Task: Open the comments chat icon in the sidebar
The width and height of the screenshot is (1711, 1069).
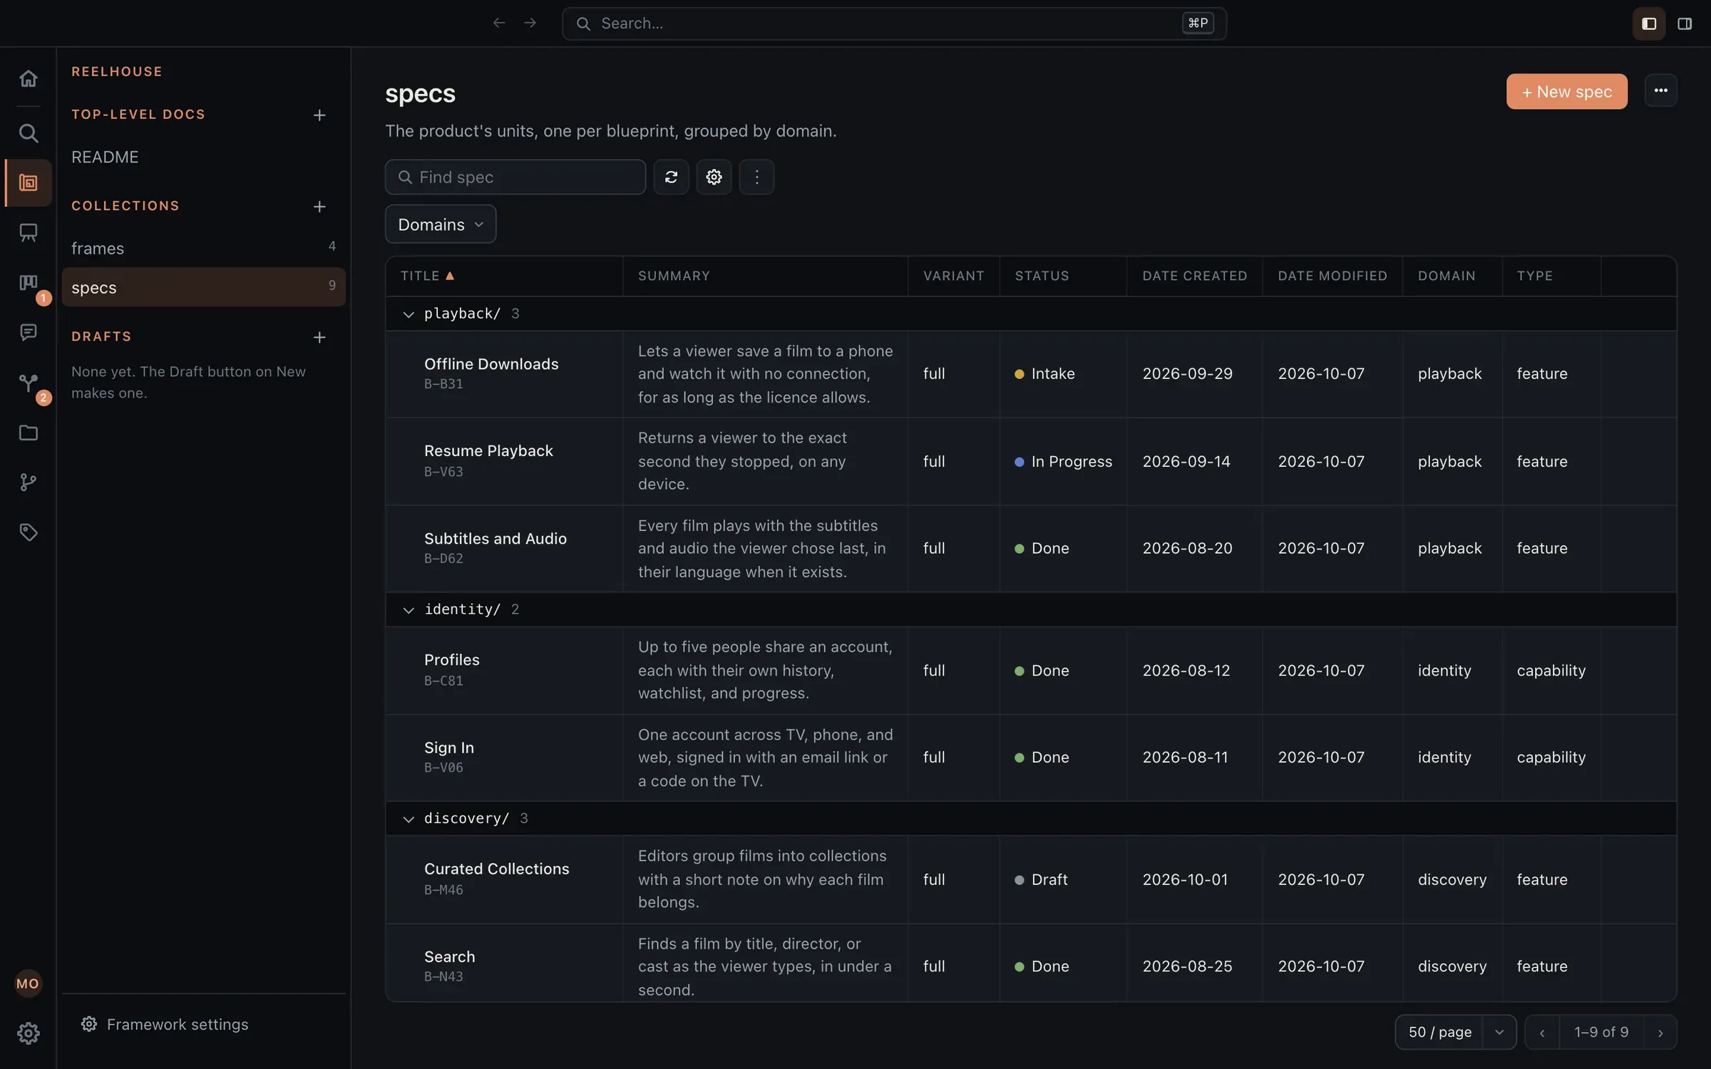Action: coord(29,333)
